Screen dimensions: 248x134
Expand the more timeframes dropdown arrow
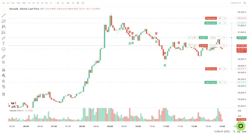click(51, 3)
